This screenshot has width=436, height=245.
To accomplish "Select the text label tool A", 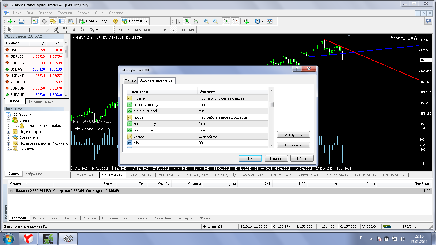I will pos(74,30).
